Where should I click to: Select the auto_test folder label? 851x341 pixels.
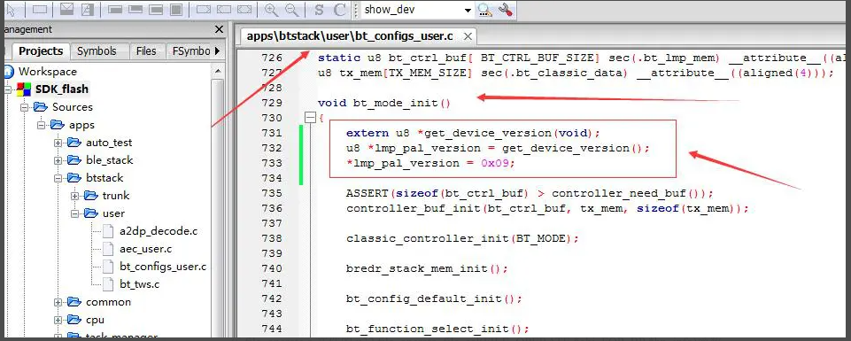point(109,143)
